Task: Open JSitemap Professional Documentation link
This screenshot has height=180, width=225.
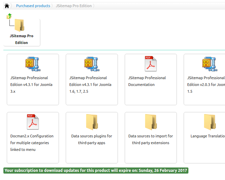Action: coord(147,81)
